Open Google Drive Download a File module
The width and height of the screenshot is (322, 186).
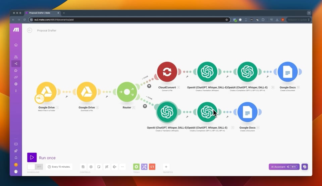pyautogui.click(x=87, y=92)
